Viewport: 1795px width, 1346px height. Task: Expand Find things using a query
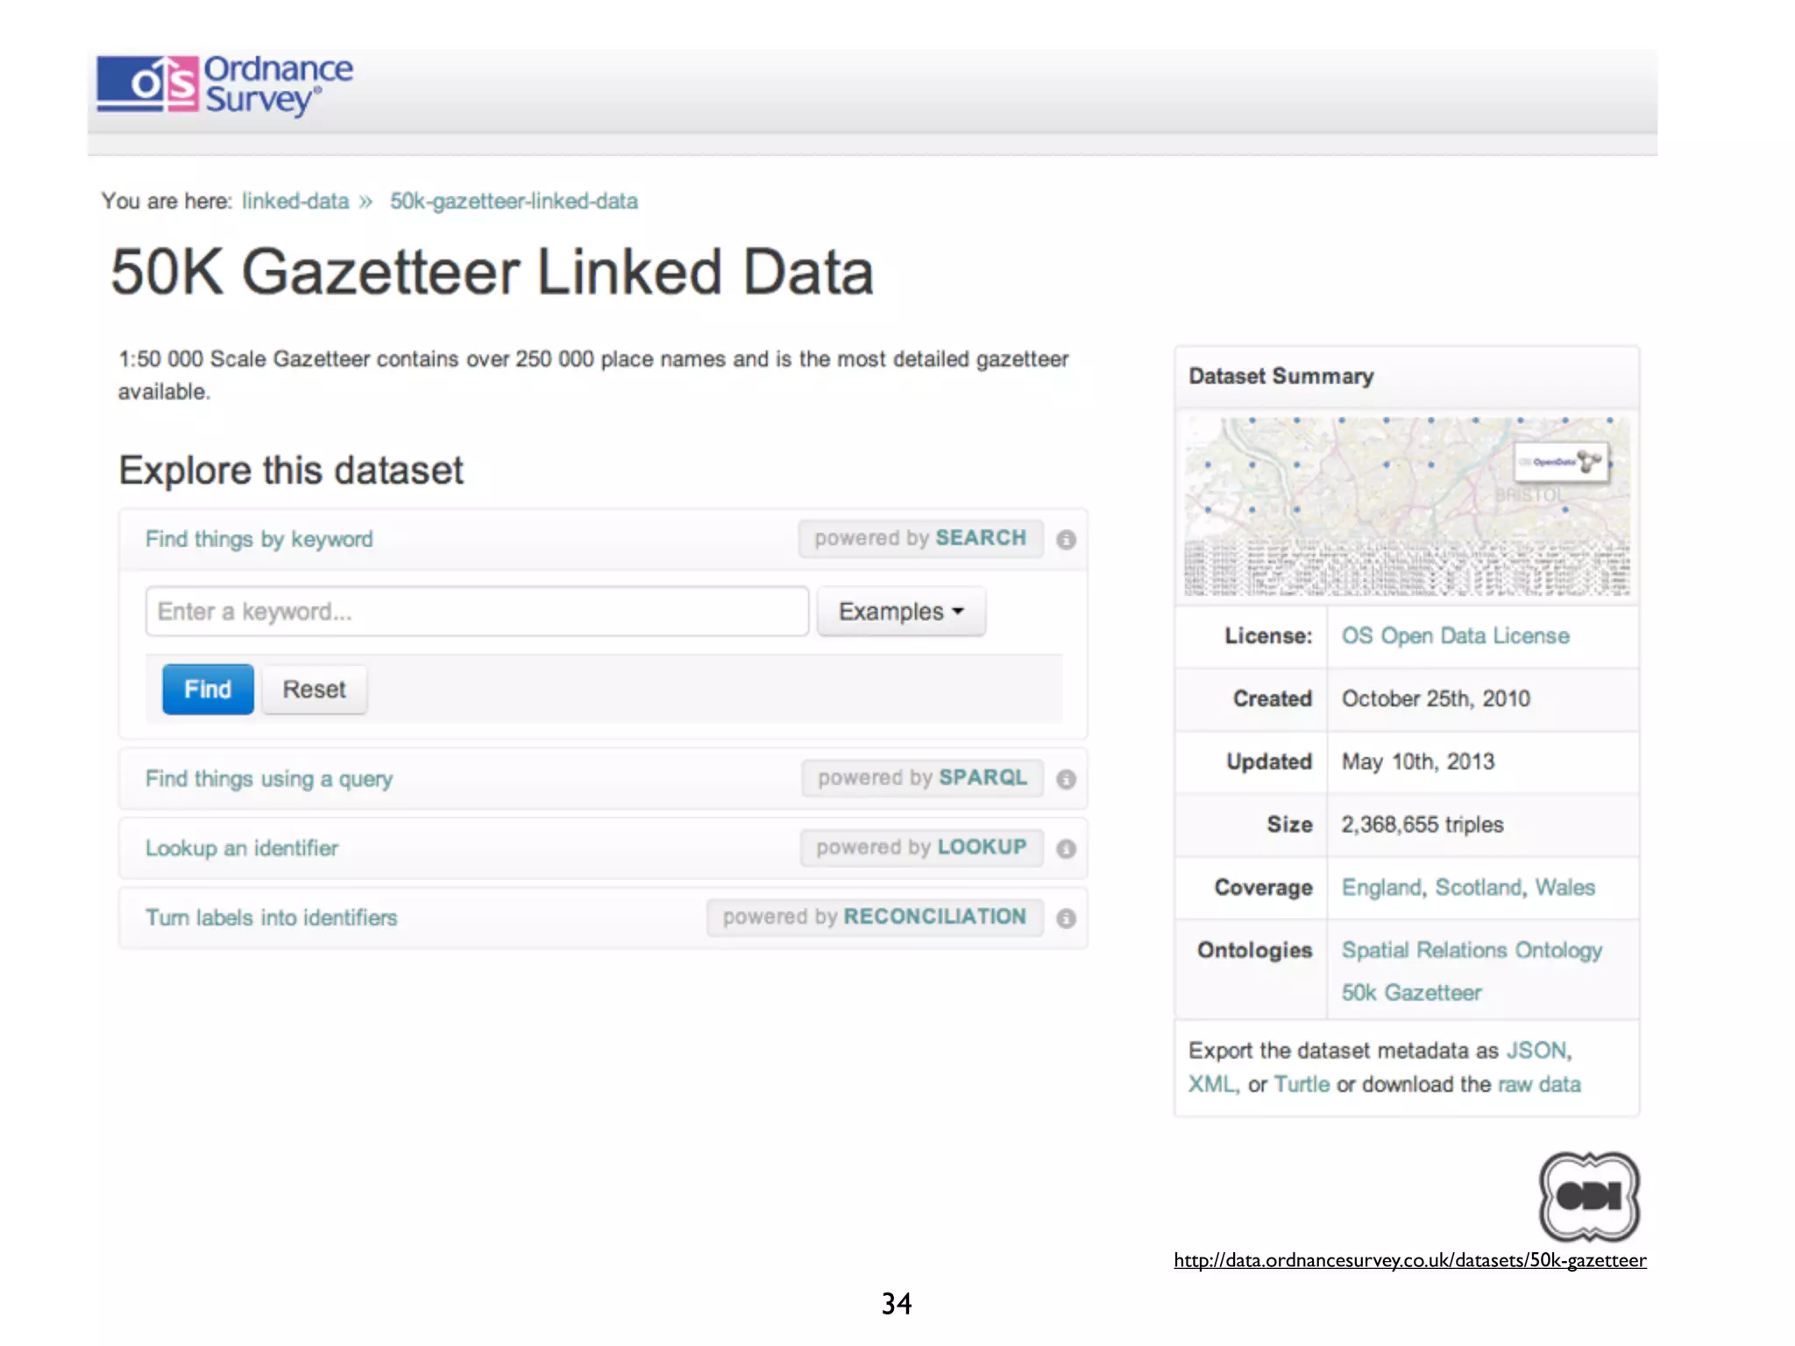coord(269,779)
